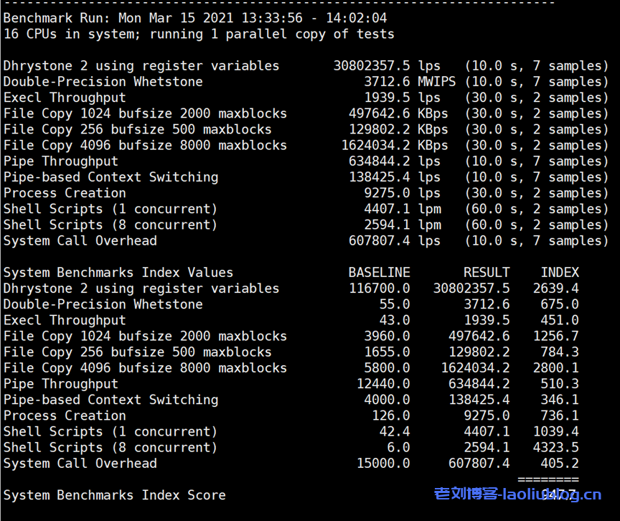Click the laoliublog.cn watermark link
This screenshot has width=620, height=521.
point(517,494)
